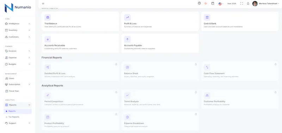Click the Expense sidebar icon

pos(6,58)
